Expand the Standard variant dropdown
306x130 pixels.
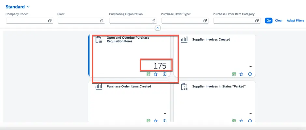pos(28,7)
